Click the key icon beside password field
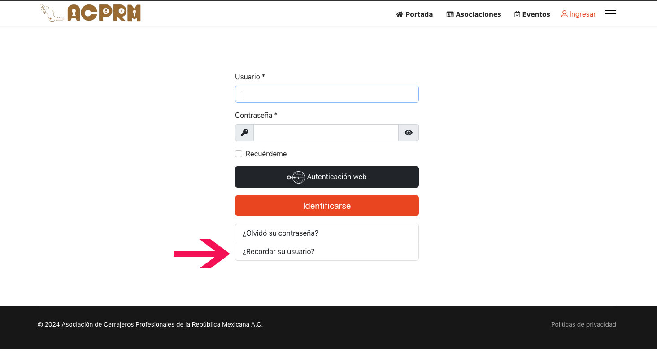 (244, 133)
